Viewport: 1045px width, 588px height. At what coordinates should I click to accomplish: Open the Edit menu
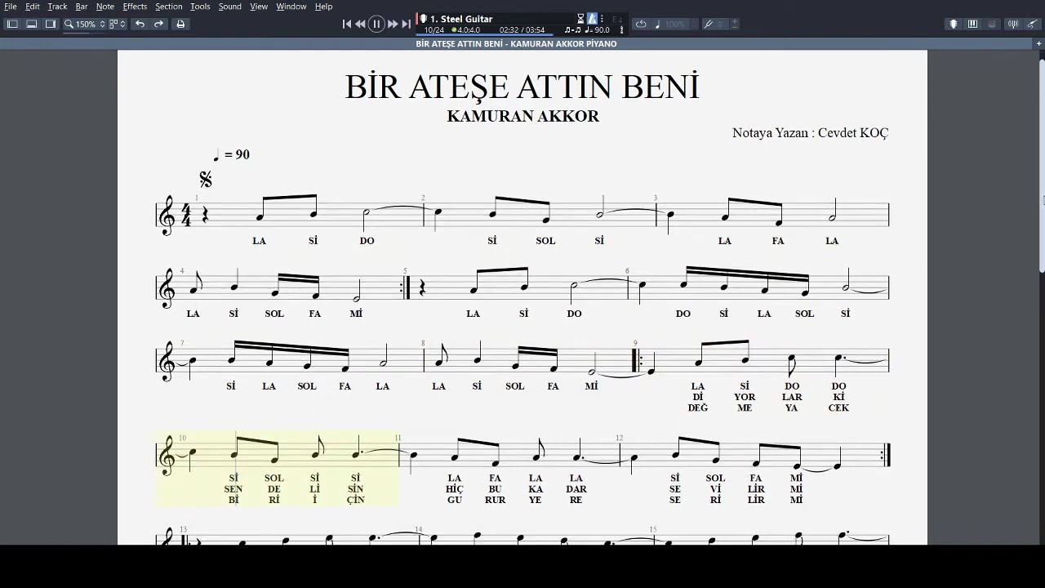coord(33,7)
